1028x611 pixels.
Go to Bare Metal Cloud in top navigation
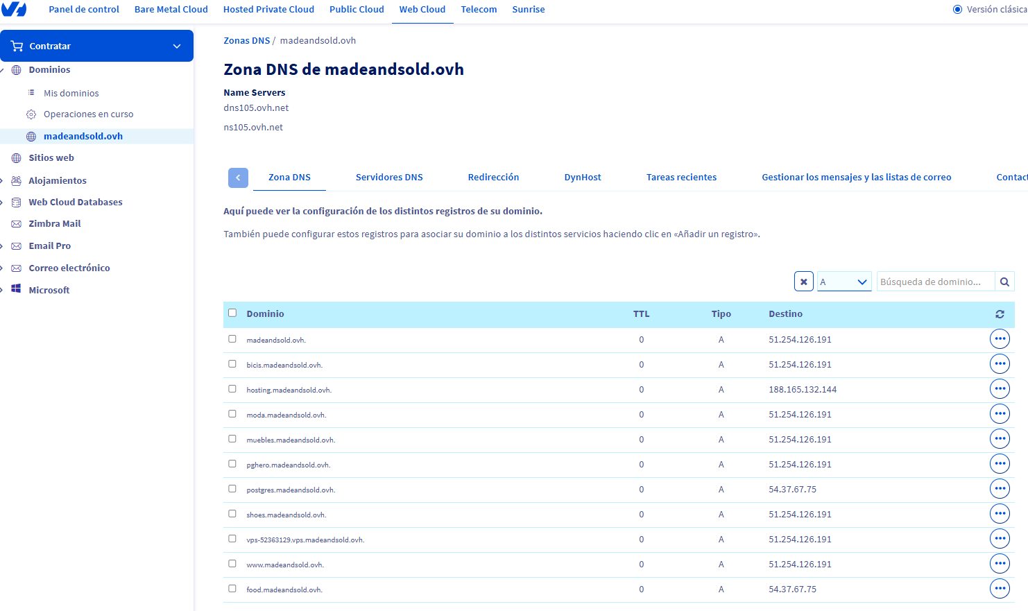pos(171,10)
